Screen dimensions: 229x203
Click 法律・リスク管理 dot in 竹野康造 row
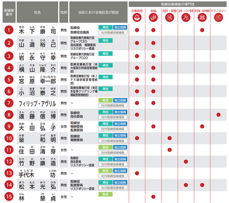186,161
